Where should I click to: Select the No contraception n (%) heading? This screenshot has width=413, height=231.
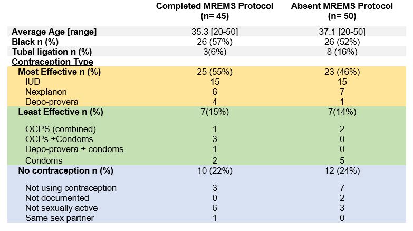66,170
